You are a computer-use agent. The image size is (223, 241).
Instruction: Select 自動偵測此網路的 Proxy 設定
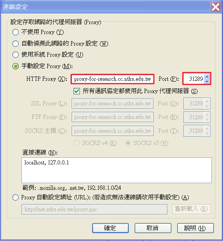[x=16, y=44]
